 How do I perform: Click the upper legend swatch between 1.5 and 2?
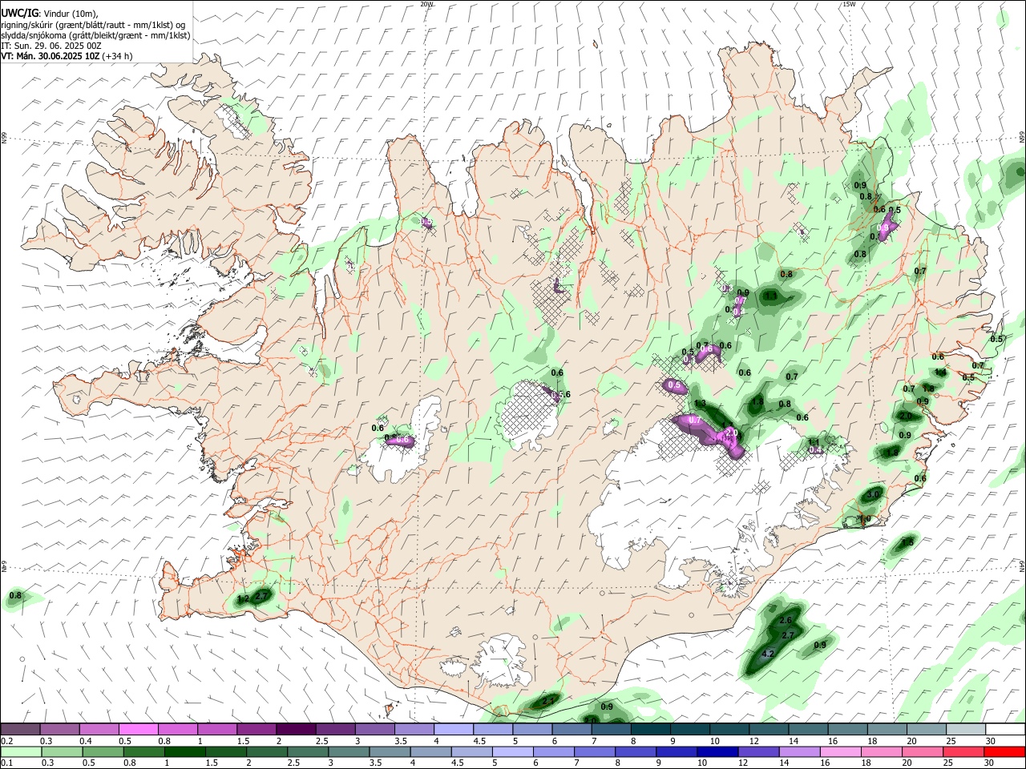coord(256,730)
